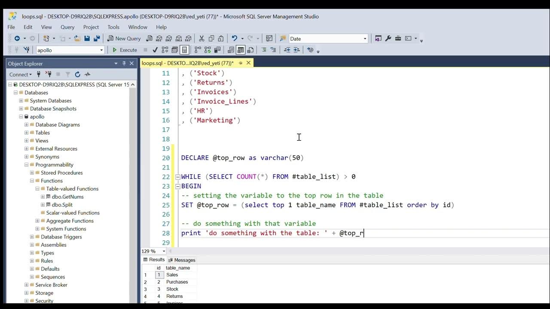Select Results to Text mode
550x309 pixels.
[x=231, y=50]
